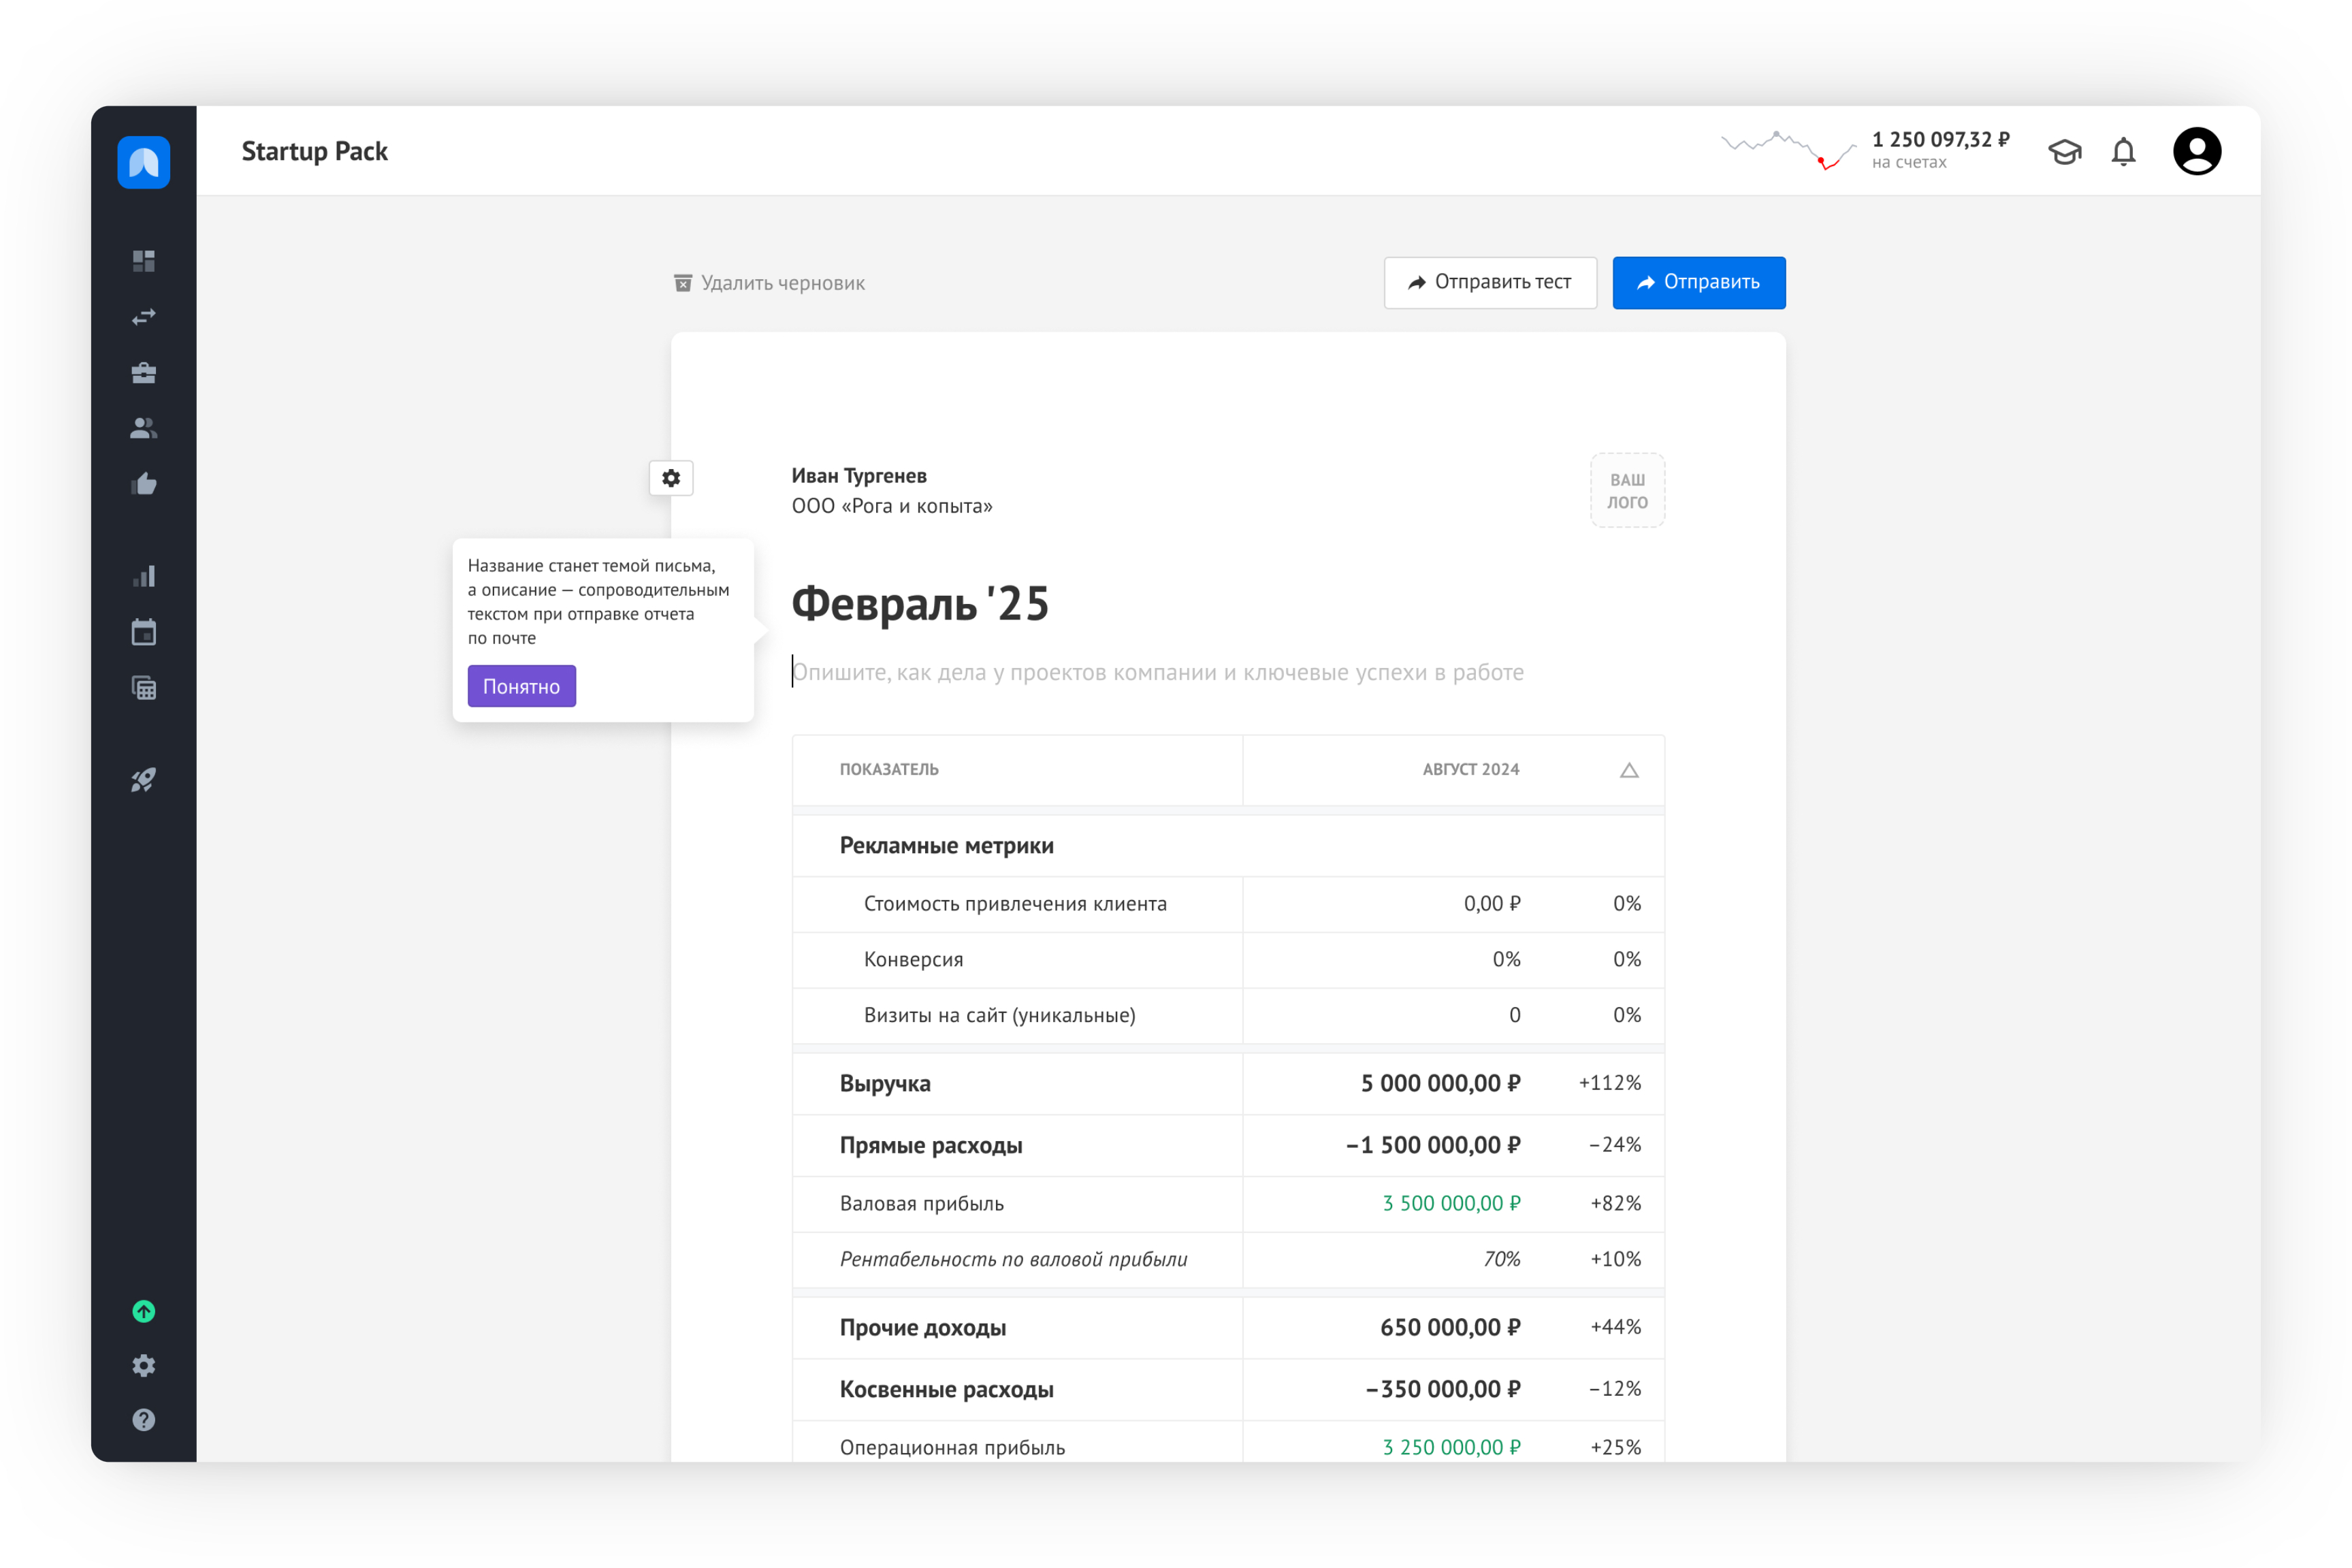Click the delta triangle column header icon
2352x1568 pixels.
click(1628, 770)
